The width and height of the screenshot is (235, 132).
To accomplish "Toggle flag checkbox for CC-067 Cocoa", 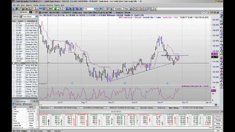I will pyautogui.click(x=14, y=23).
